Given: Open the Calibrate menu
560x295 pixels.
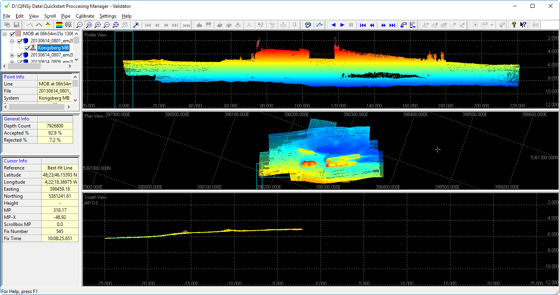Looking at the screenshot, I should (85, 16).
